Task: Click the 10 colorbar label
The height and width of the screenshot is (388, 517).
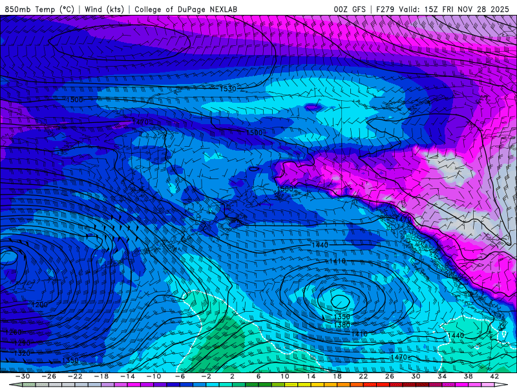Action: coord(285,376)
